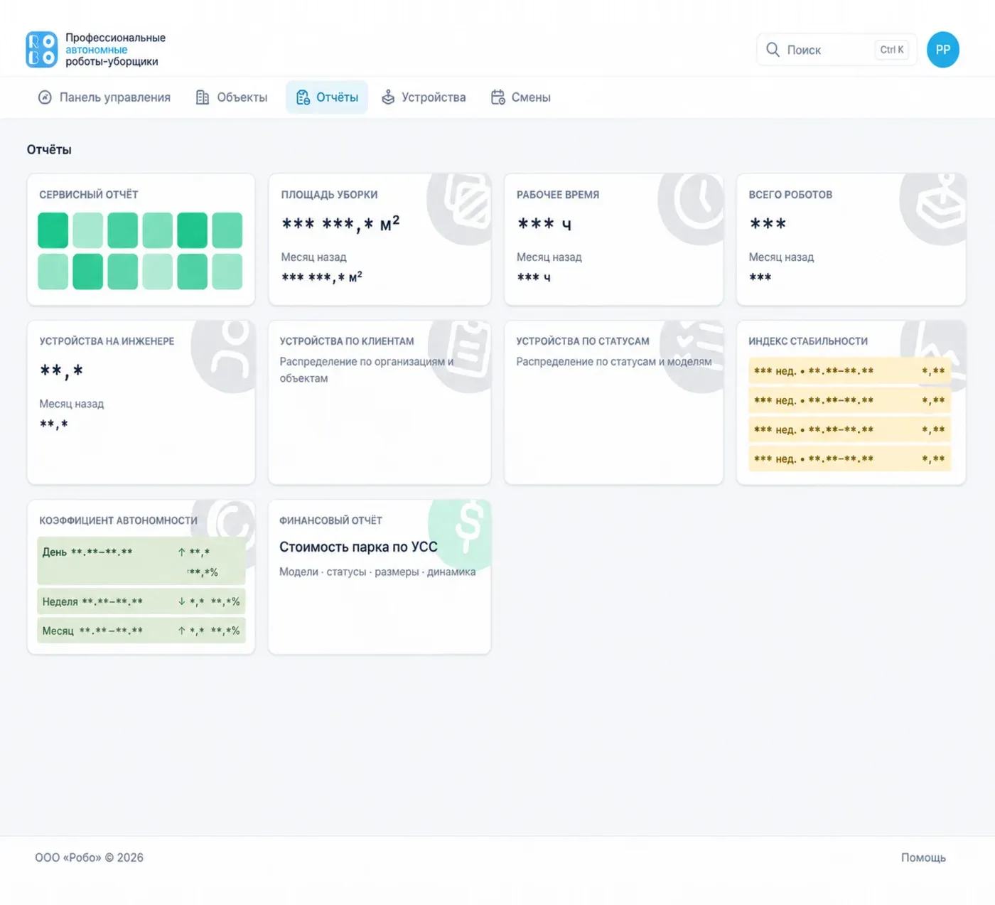Click the ООО «Робо» © 2026 footer text

tap(90, 857)
